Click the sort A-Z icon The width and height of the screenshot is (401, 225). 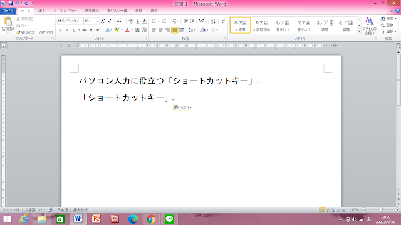point(213,21)
